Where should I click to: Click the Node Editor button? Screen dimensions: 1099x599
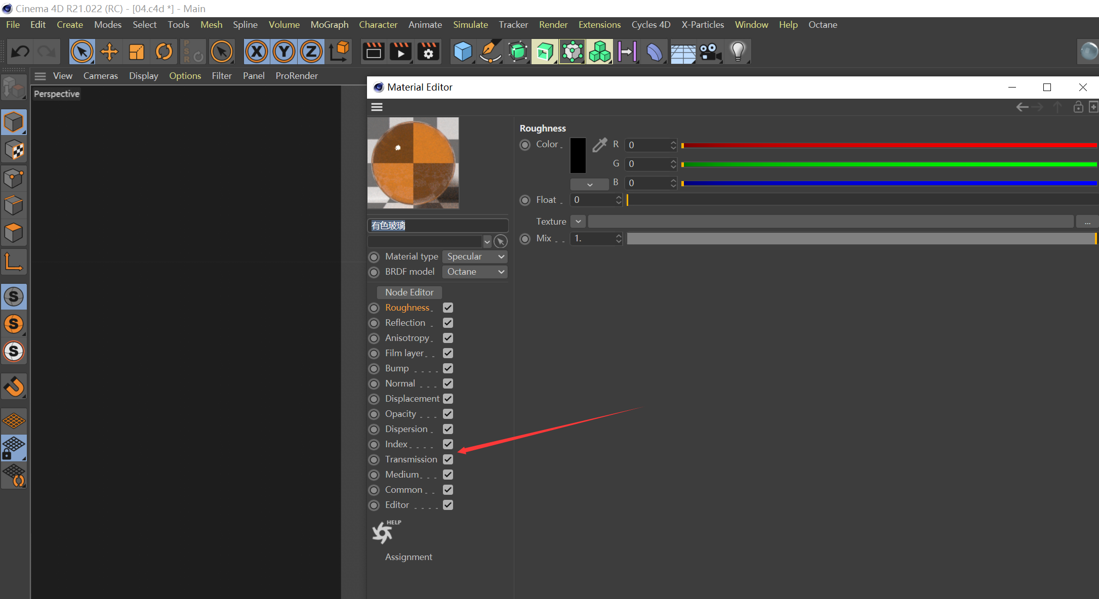(409, 292)
